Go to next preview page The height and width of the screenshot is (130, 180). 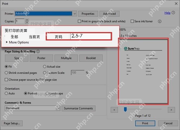[171, 110]
